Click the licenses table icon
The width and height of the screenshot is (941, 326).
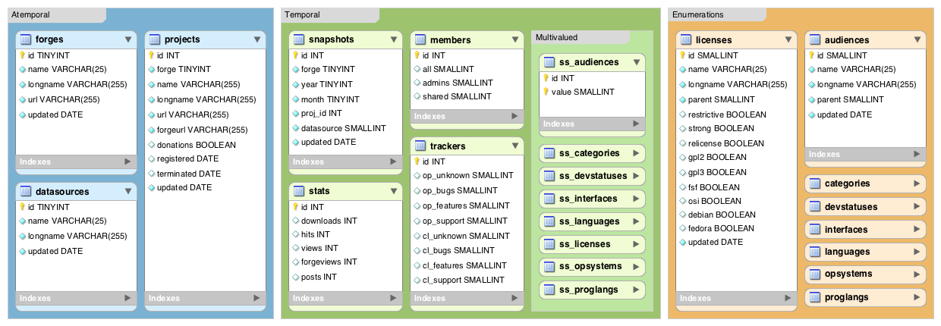tap(685, 39)
